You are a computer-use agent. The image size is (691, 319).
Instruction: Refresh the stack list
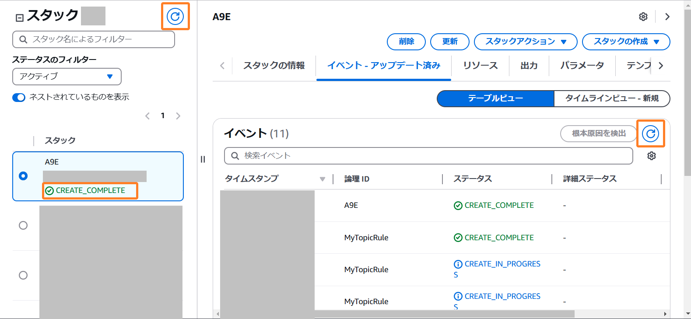coord(175,17)
